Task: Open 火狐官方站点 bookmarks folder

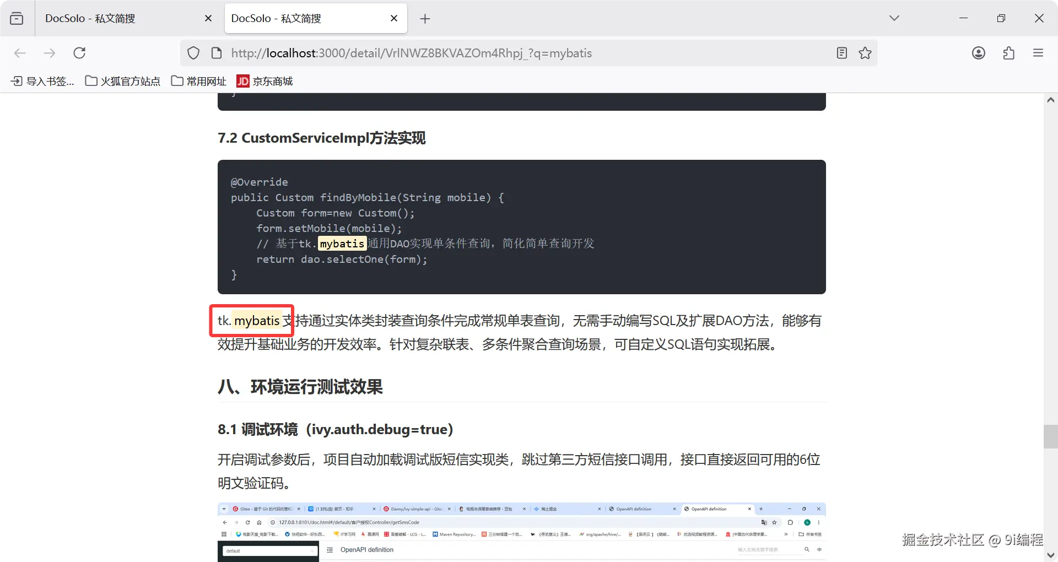Action: click(x=122, y=81)
